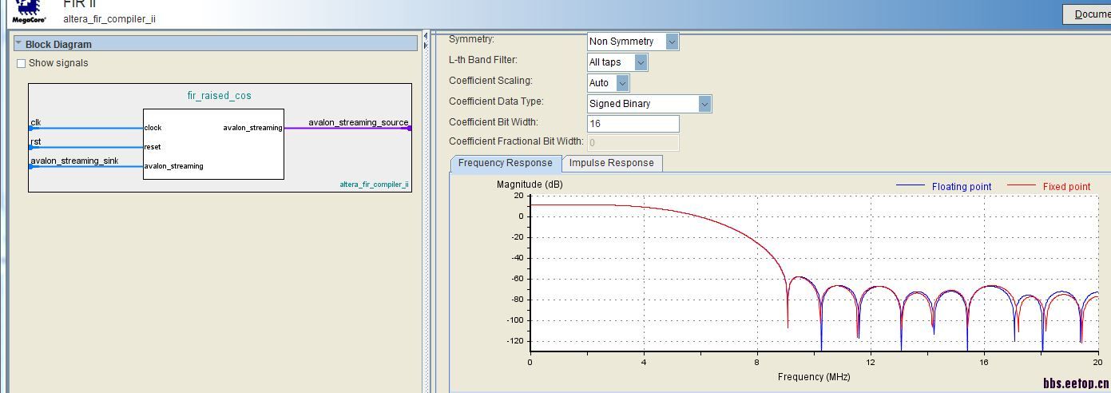Switch to the Frequency Response tab
The image size is (1111, 393).
506,163
